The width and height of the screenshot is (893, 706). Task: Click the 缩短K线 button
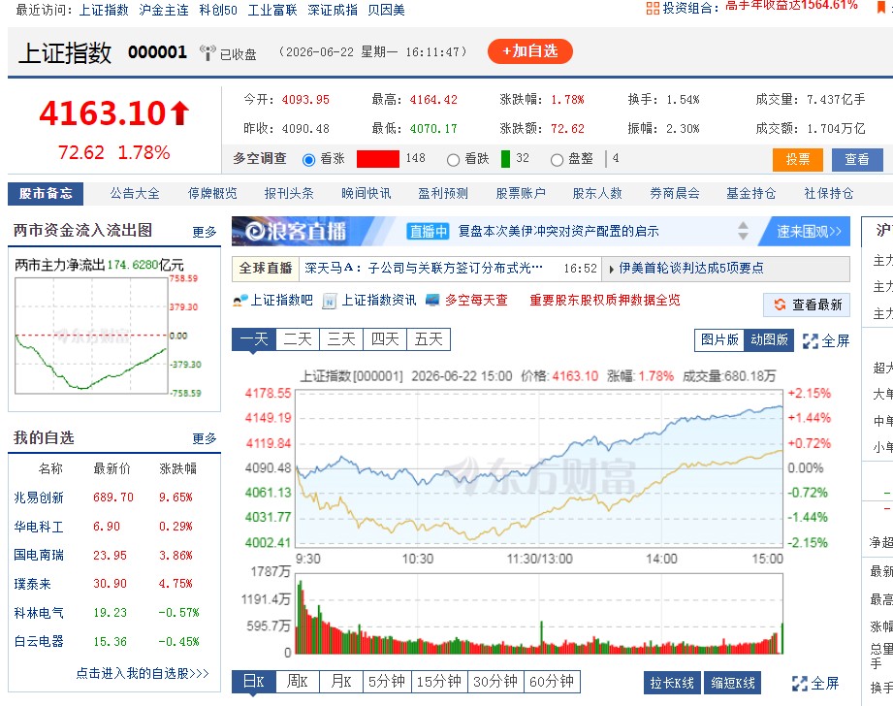733,683
